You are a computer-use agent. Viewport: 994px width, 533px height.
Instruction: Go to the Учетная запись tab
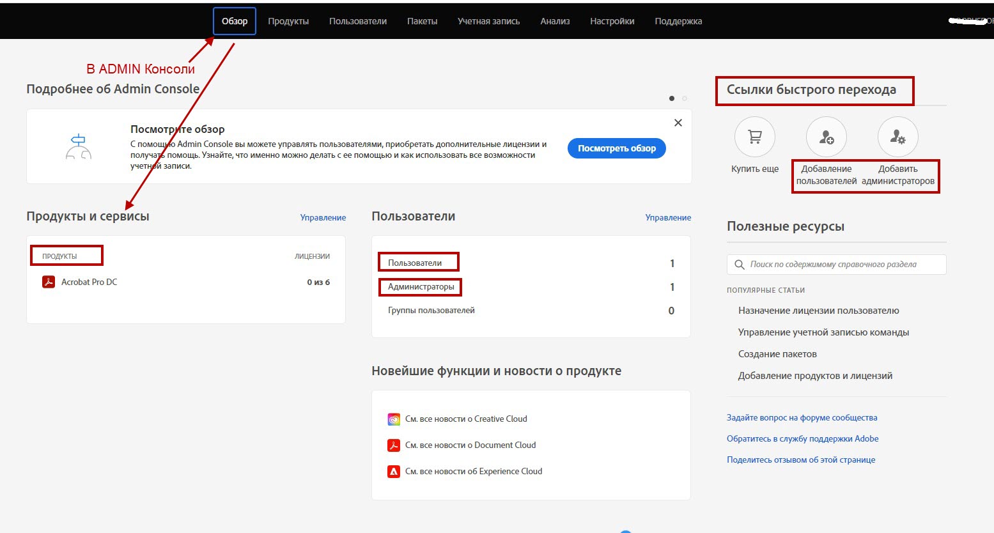489,21
